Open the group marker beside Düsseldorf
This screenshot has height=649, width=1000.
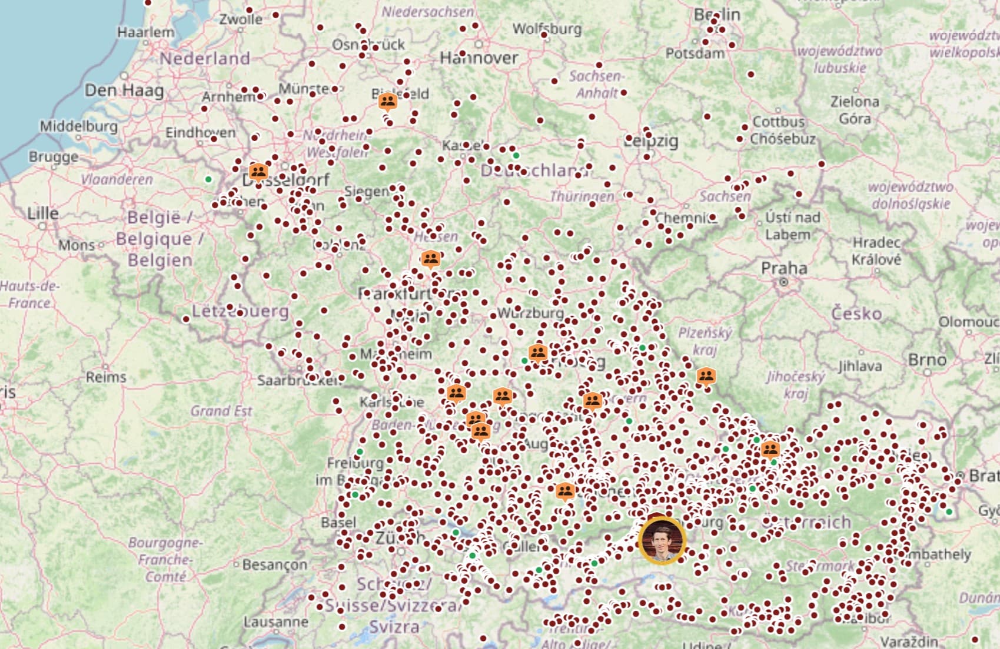(x=258, y=172)
